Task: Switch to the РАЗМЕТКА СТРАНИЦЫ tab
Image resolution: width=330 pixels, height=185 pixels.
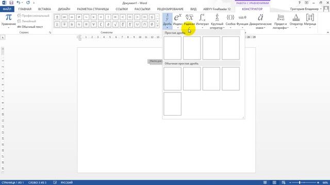Action: point(93,9)
